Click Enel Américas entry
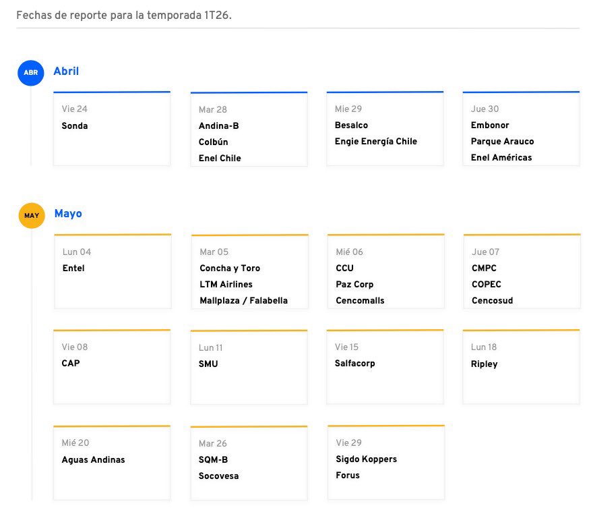This screenshot has width=589, height=512. coord(501,157)
